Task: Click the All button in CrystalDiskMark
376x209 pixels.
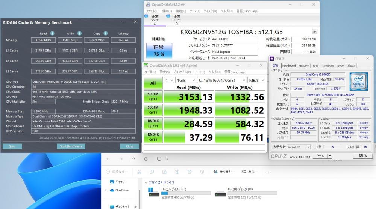Action: pos(153,83)
